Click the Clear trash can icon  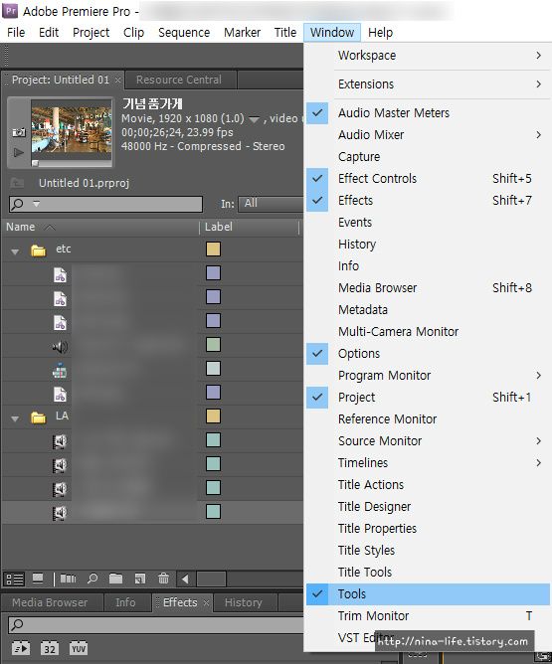click(163, 579)
